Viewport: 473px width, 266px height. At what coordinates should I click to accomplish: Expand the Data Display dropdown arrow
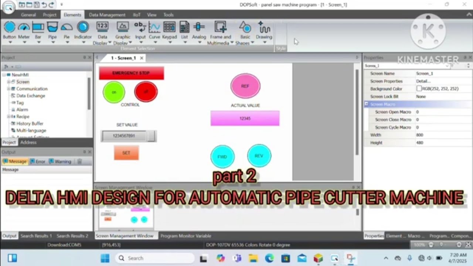click(110, 43)
